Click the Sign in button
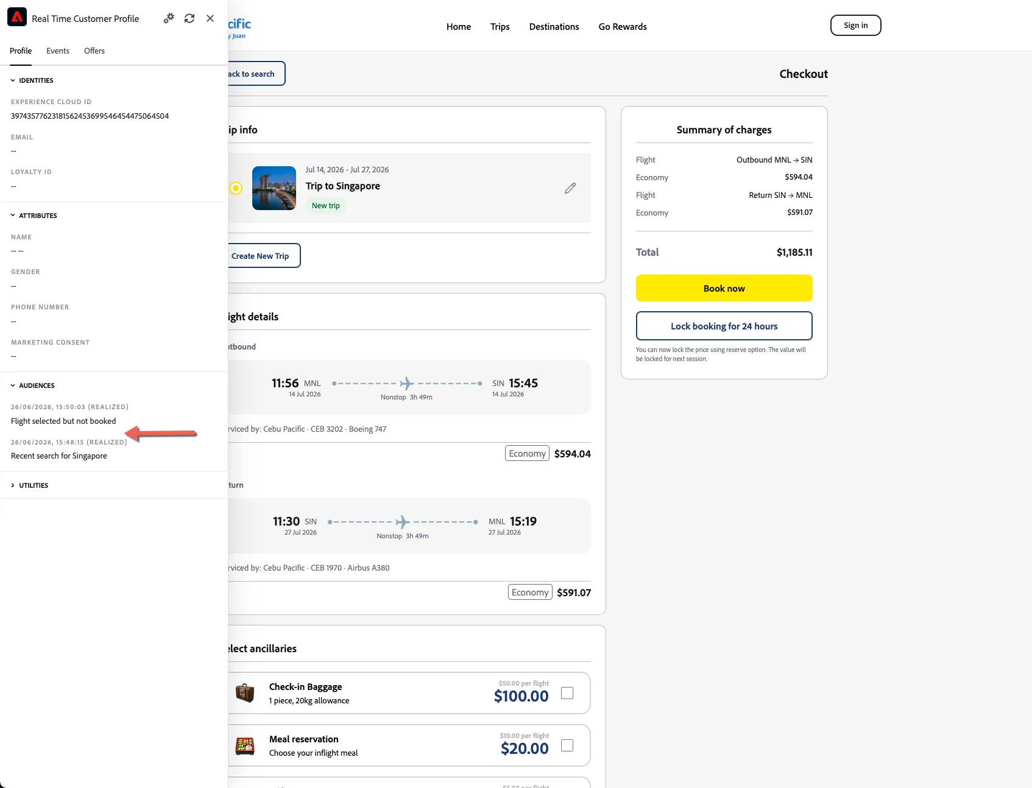 coord(856,26)
